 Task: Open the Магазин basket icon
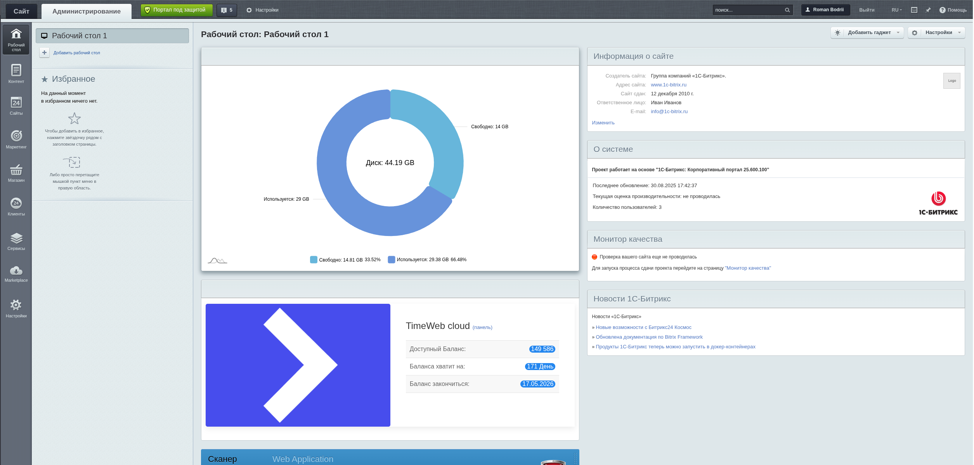[x=16, y=170]
